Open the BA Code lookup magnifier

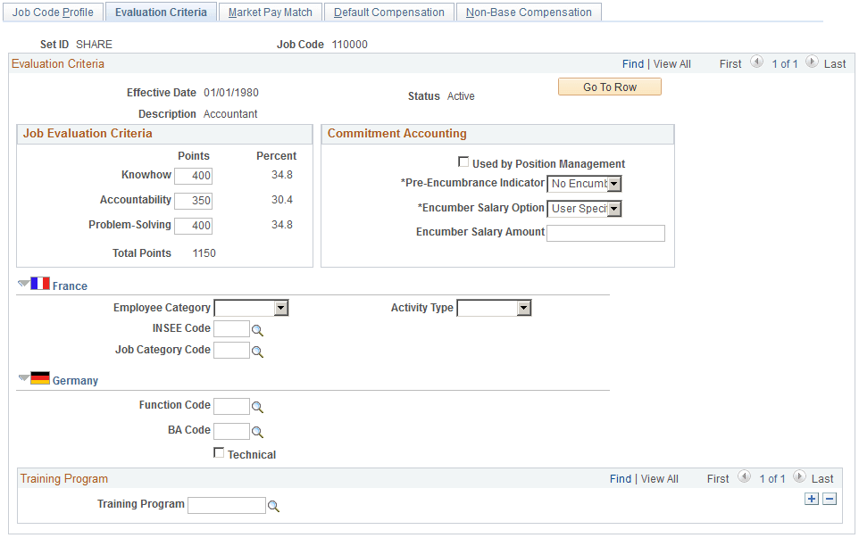[257, 431]
